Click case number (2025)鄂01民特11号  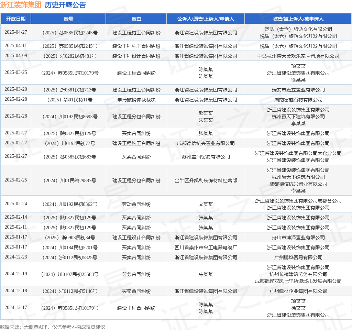[70, 100]
